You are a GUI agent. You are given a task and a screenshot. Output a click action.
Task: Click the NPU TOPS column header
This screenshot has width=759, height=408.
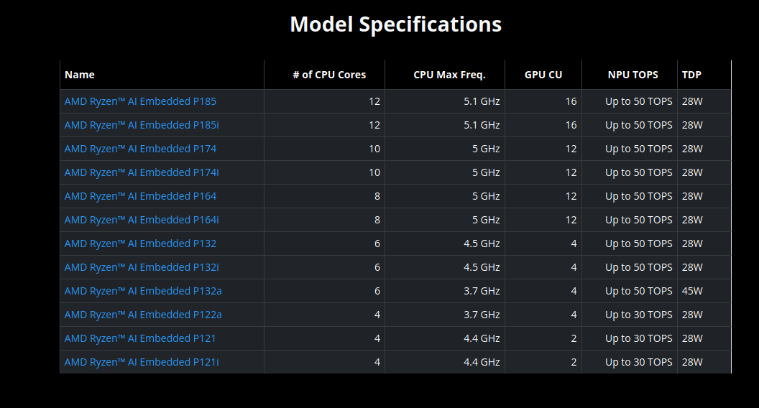pos(632,75)
